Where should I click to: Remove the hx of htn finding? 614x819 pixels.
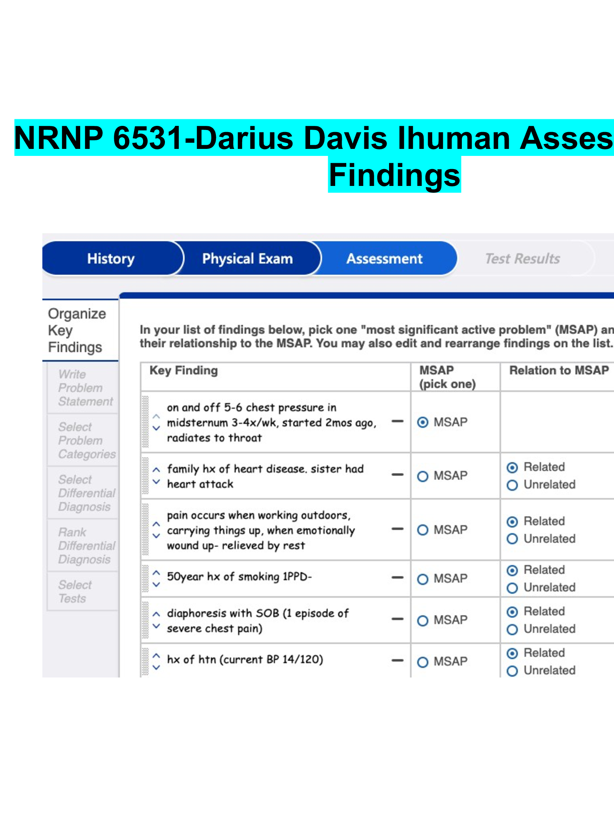397,661
